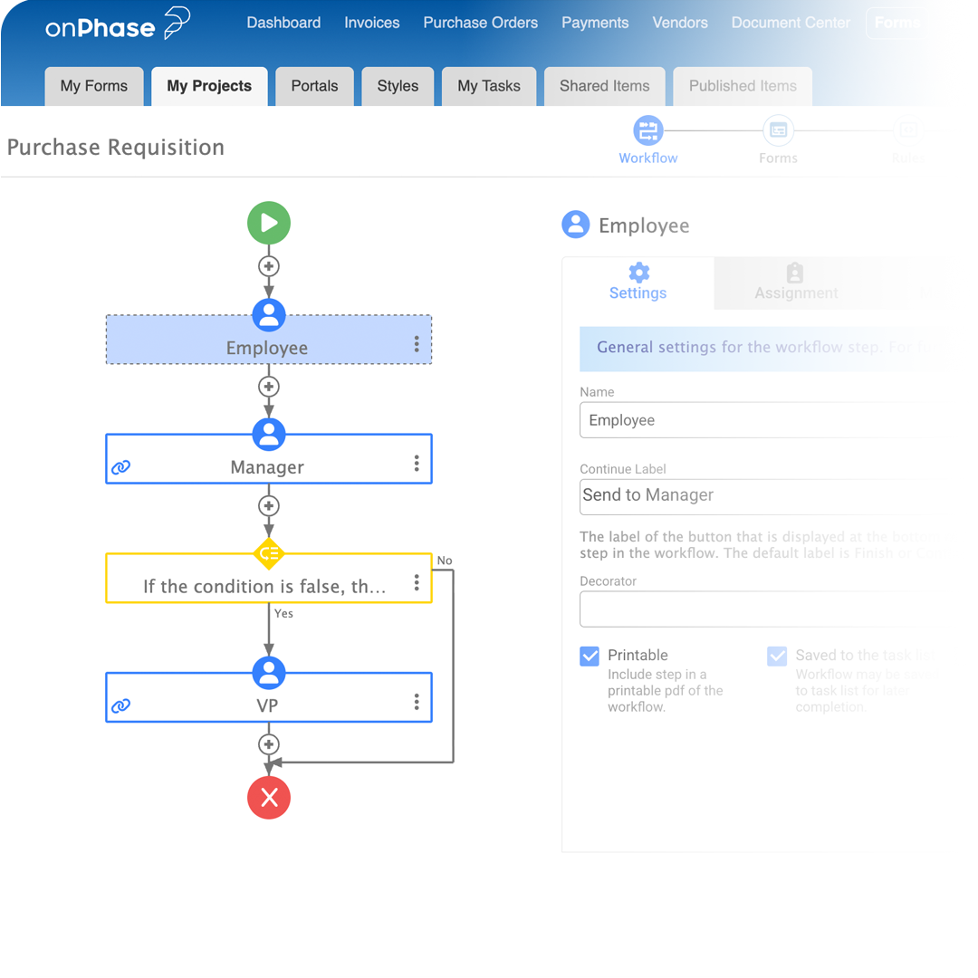Click the red workflow end icon
The image size is (978, 978).
[x=269, y=797]
